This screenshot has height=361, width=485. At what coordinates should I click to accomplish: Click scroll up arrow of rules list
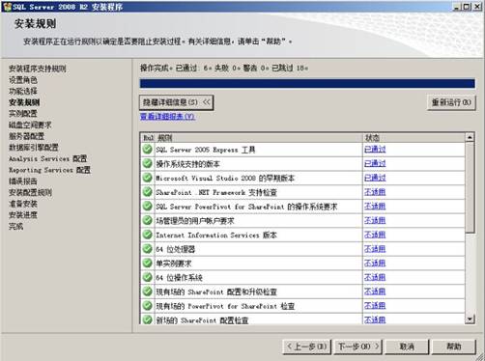470,138
